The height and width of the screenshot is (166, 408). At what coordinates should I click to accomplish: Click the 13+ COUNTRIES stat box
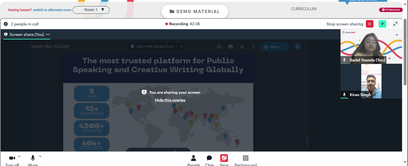91,111
